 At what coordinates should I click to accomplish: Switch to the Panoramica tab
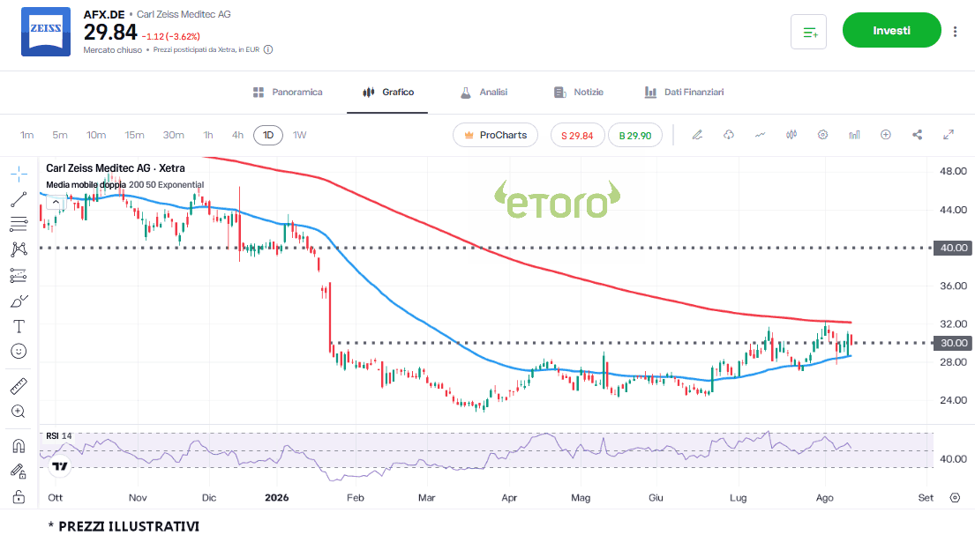[x=288, y=92]
